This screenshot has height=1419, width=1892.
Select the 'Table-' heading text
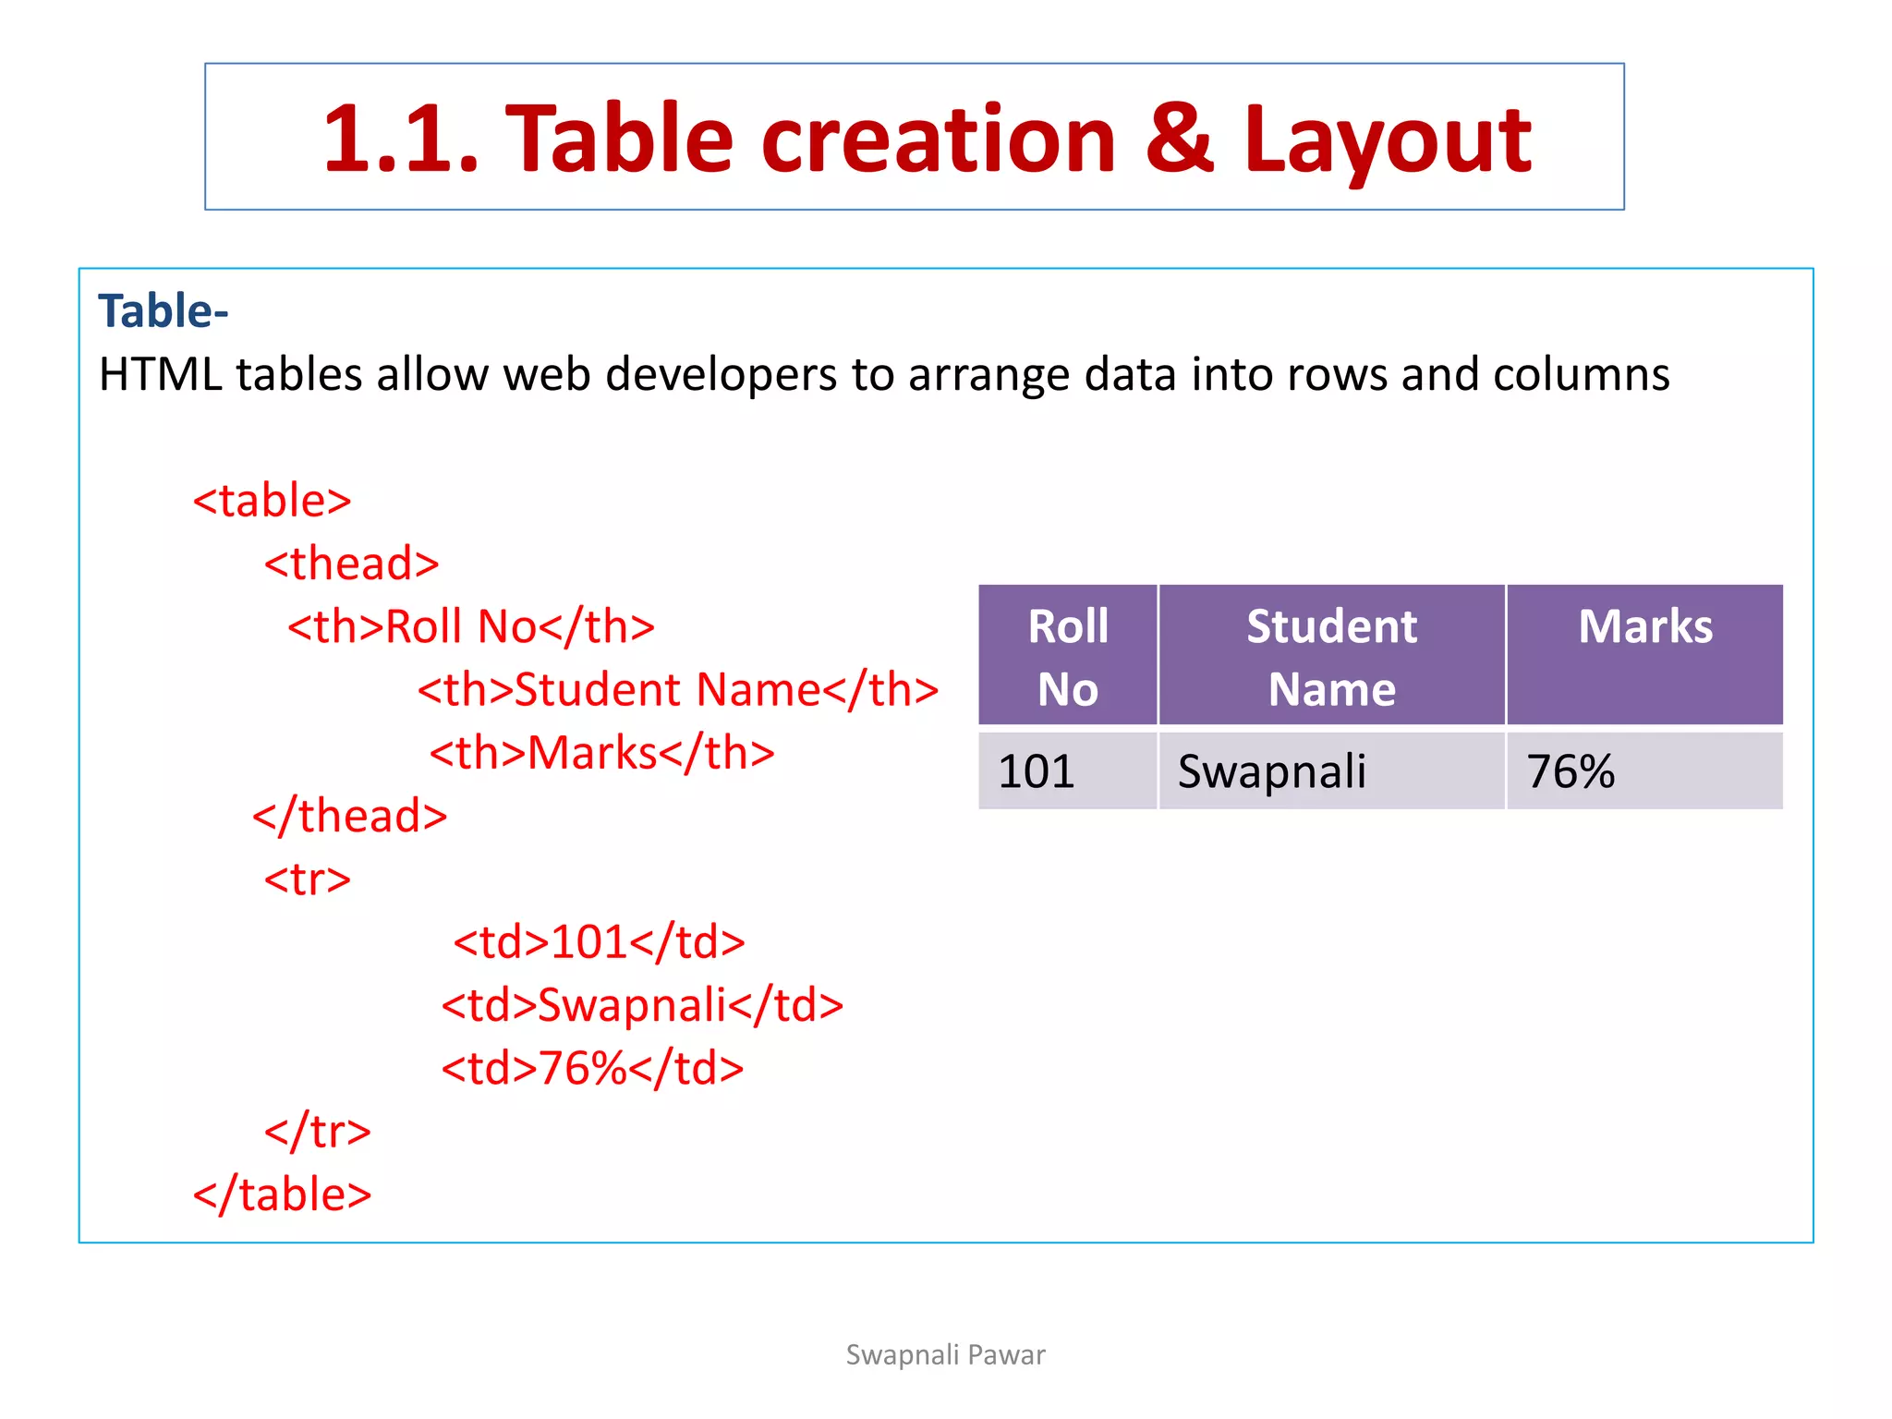[x=164, y=310]
